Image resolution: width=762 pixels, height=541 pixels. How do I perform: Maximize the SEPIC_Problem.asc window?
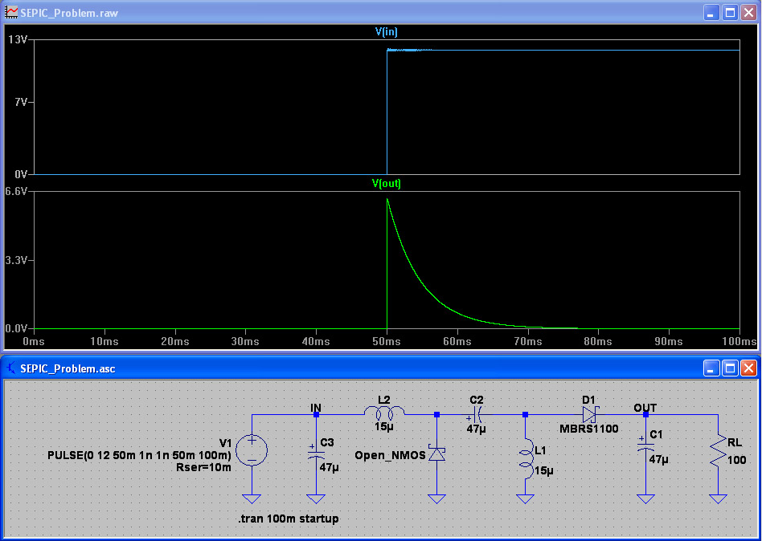(x=729, y=368)
